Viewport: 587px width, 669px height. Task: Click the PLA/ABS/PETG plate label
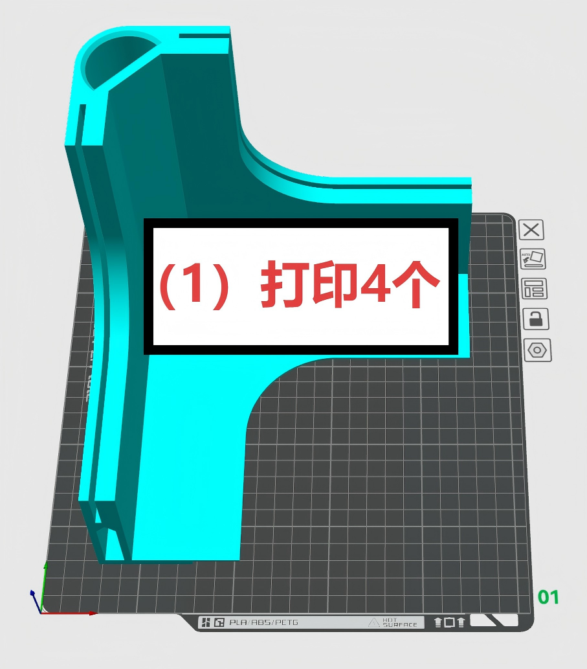pyautogui.click(x=263, y=622)
